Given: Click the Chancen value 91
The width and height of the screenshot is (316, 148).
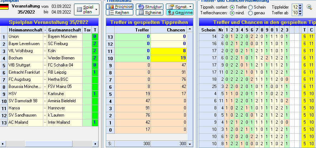Looking at the screenshot, I should (169, 73).
